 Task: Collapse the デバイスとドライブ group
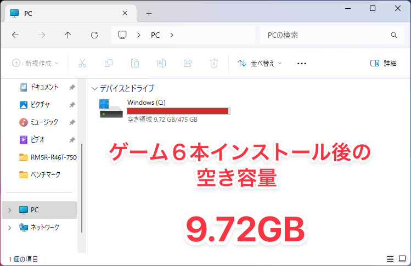pos(94,89)
